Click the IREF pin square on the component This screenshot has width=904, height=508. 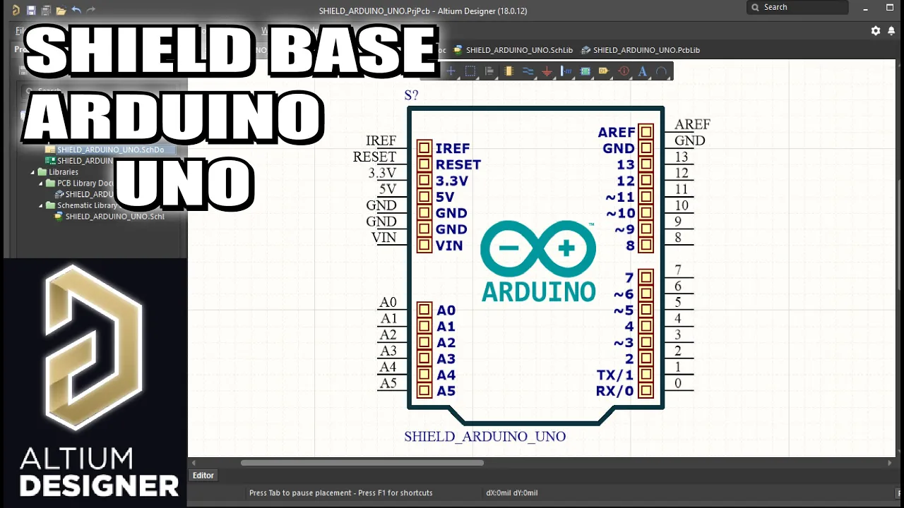click(x=424, y=148)
